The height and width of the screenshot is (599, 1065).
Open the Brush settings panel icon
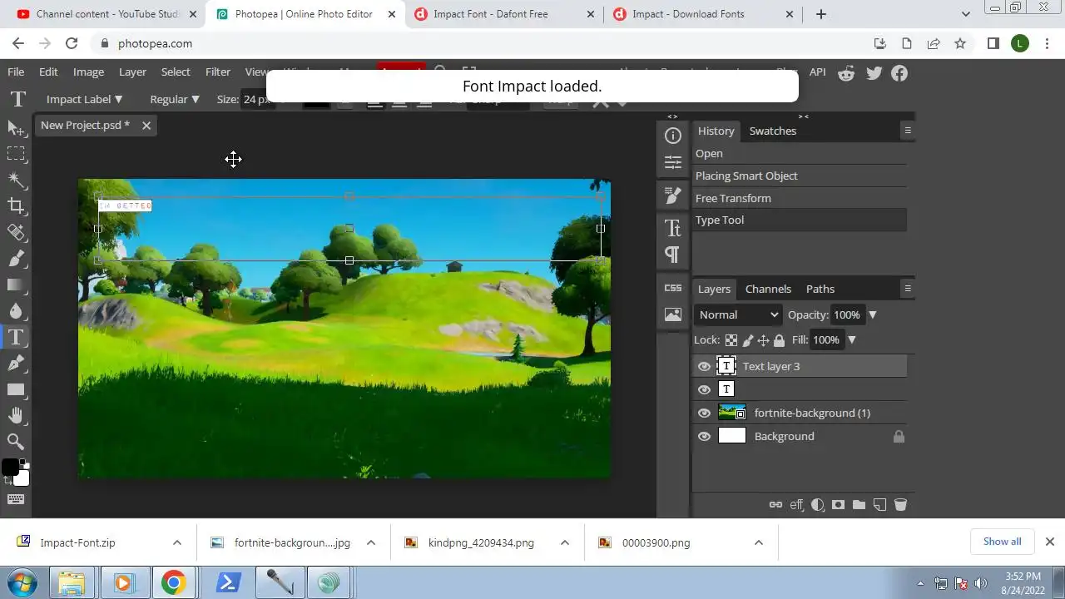coord(673,196)
